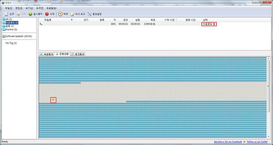This screenshot has height=145, width=273.
Task: Click the 다운로드 중 status cell
Action: pyautogui.click(x=209, y=24)
